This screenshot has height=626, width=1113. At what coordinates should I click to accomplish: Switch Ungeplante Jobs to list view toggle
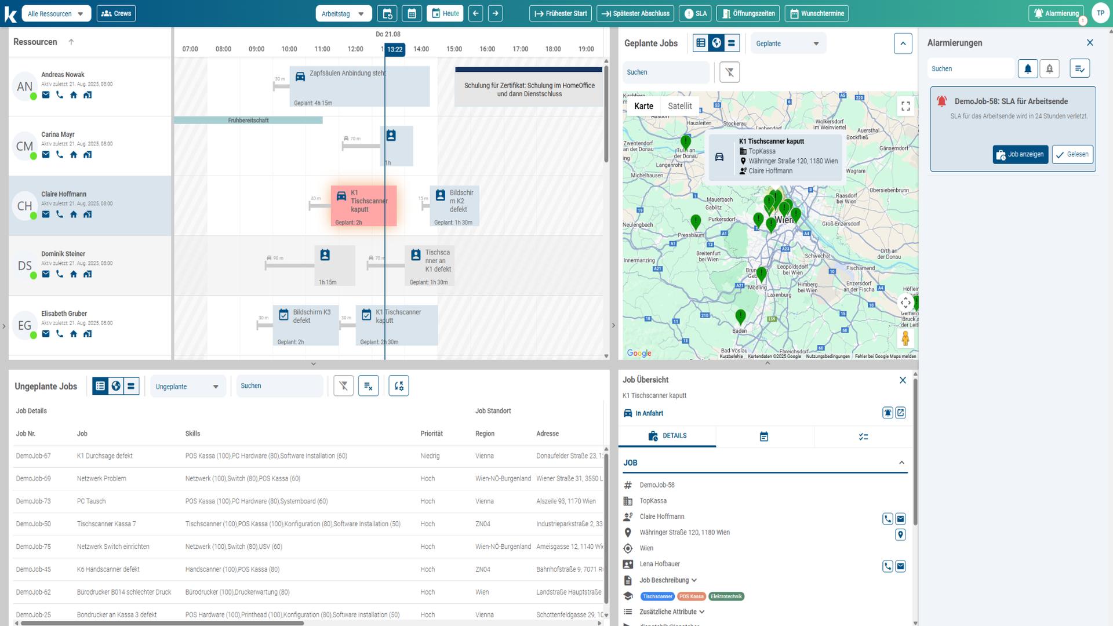(x=100, y=386)
